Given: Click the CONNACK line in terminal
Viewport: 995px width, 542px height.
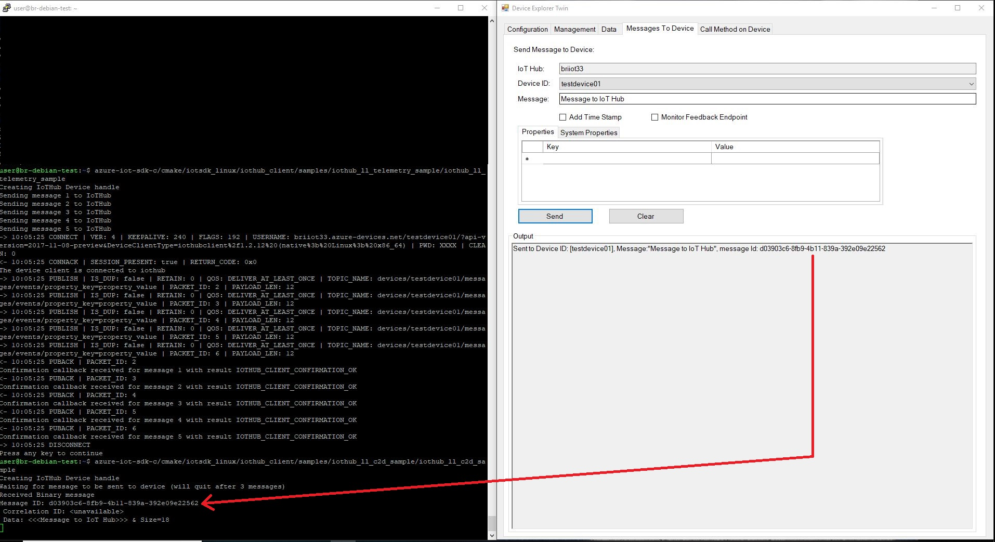Looking at the screenshot, I should click(128, 262).
